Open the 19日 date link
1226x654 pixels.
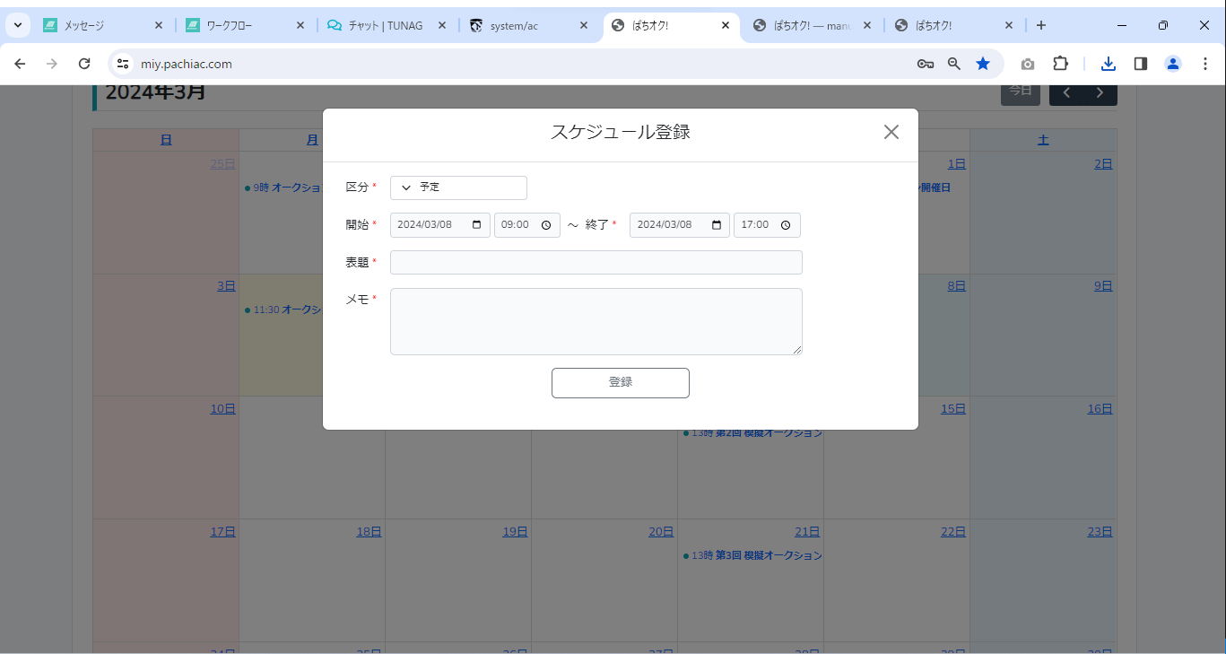pos(515,531)
